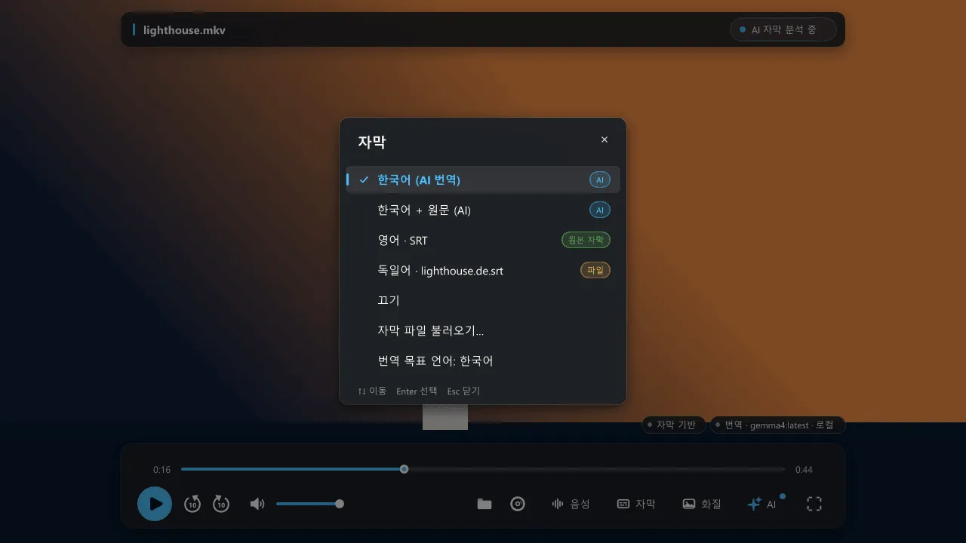966x543 pixels.
Task: Turn subtitles off with 끄기
Action: click(483, 300)
